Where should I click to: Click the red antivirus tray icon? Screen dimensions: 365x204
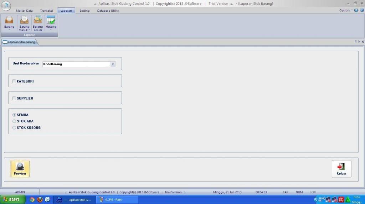point(341,200)
